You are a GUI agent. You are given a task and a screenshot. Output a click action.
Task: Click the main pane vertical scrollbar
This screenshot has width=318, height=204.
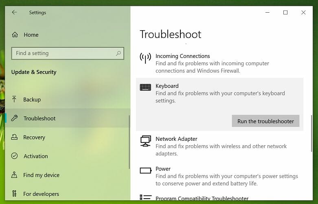[x=311, y=133]
